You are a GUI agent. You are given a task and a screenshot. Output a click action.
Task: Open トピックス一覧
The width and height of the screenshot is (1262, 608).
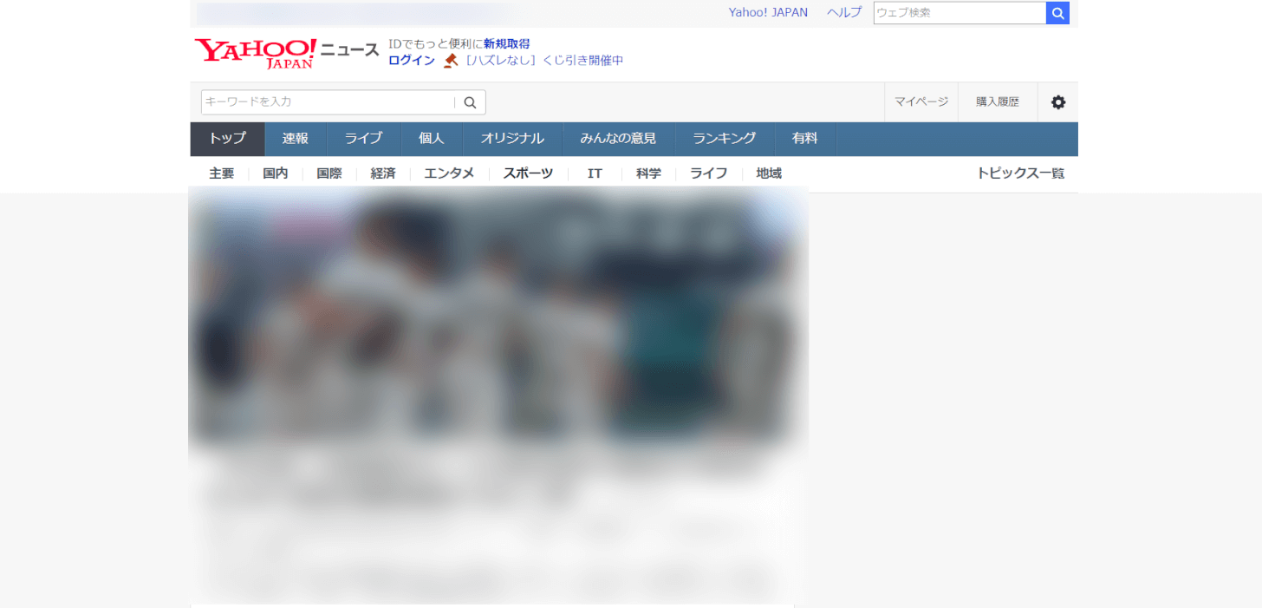[1020, 173]
